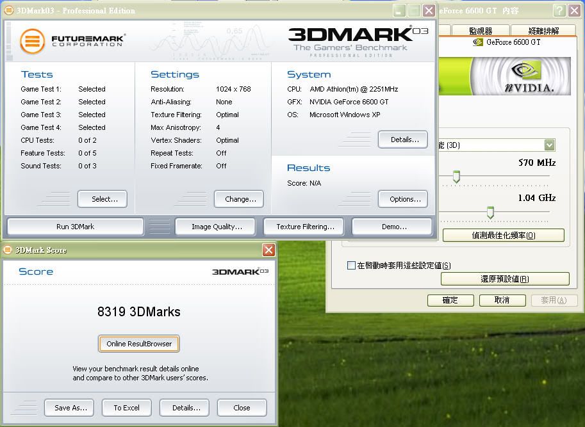Open Texture Filtering...
585x427 pixels.
304,227
